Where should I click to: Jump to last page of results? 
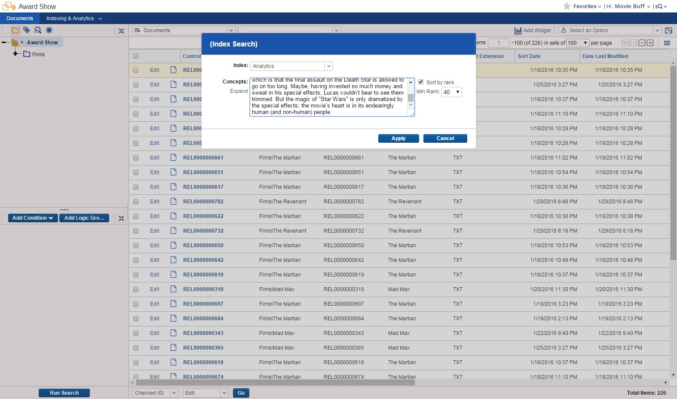coord(650,43)
